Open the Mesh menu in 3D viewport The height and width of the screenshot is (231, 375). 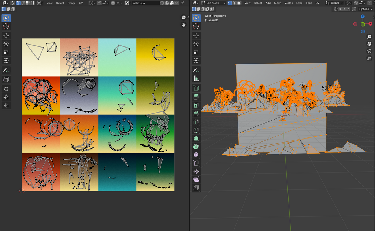point(278,3)
